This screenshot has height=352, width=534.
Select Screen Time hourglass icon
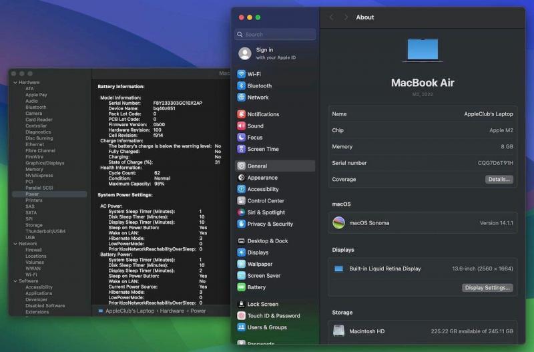click(241, 149)
